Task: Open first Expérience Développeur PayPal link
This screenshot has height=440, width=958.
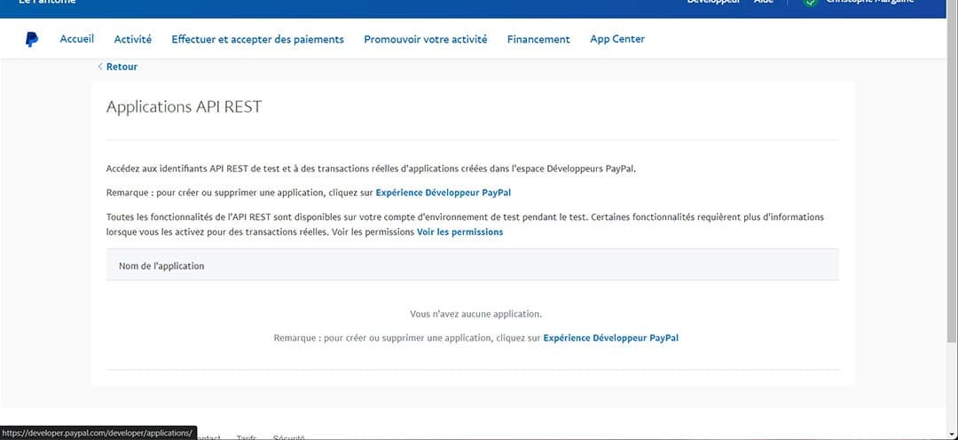Action: [x=443, y=192]
